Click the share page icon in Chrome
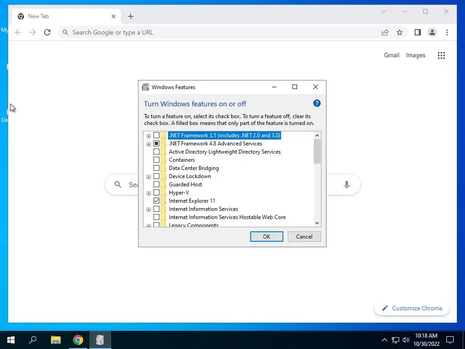The height and width of the screenshot is (349, 465). click(x=385, y=32)
